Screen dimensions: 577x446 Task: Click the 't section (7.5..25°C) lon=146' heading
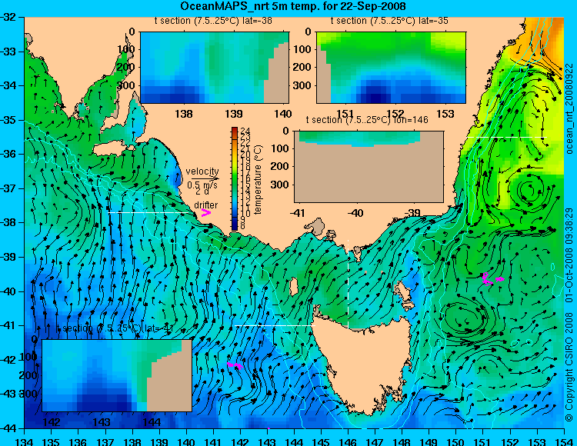(367, 120)
